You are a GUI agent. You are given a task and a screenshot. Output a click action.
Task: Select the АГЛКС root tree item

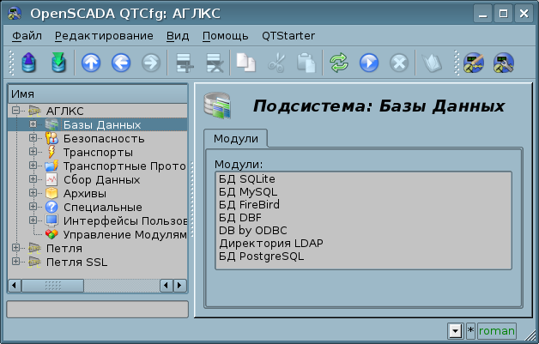tap(64, 111)
